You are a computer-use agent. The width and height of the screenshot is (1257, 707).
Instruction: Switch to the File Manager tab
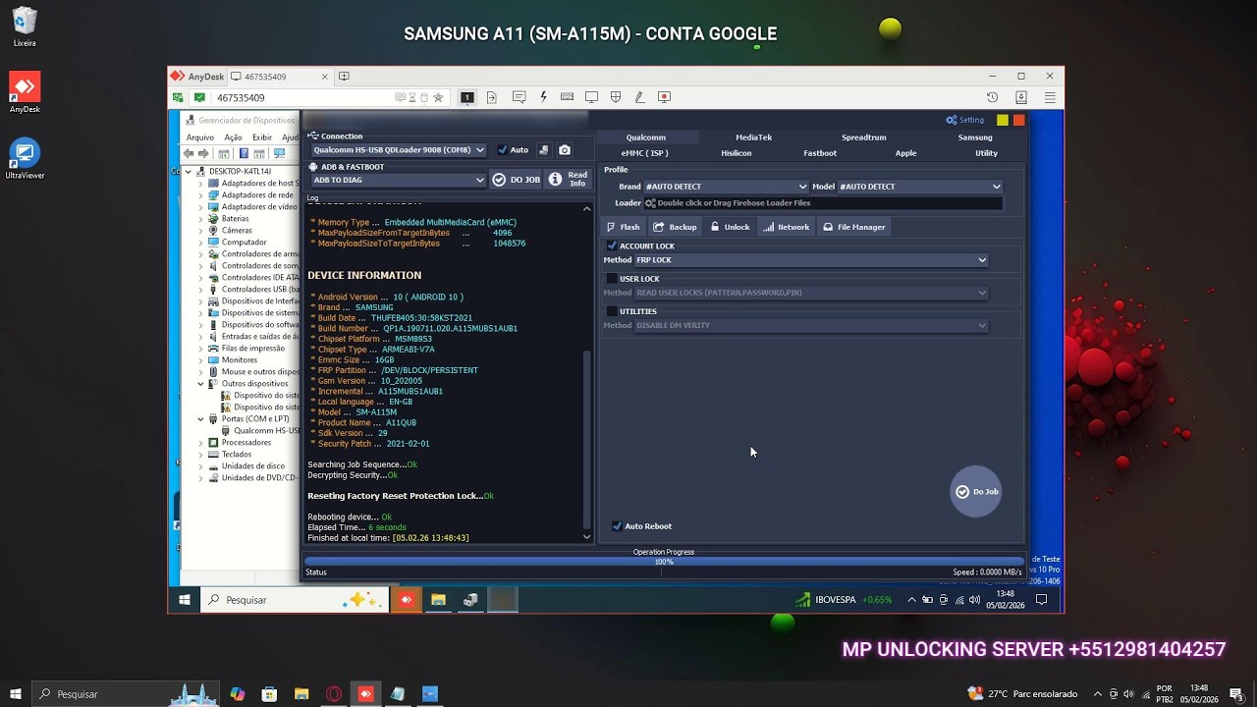[x=854, y=227]
